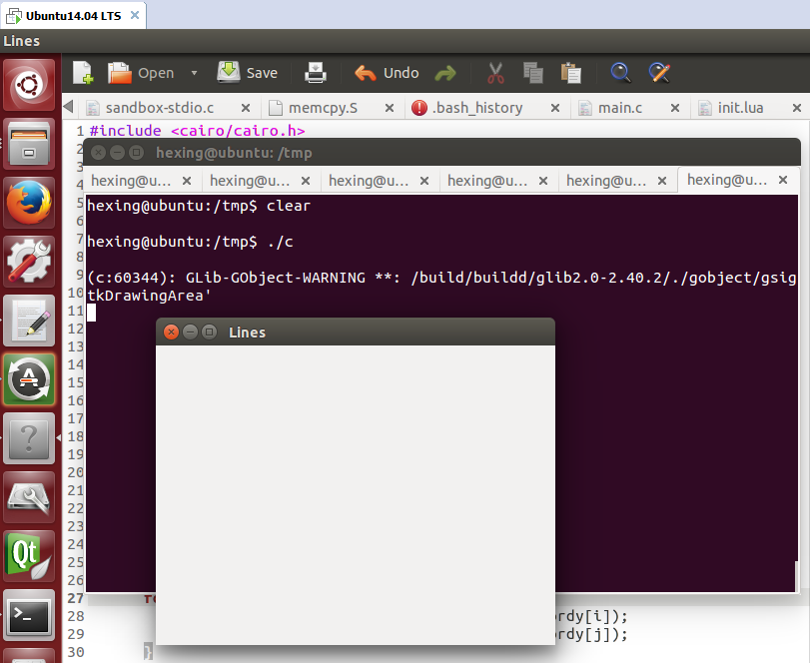Open Firefox from the launcher

(x=29, y=203)
